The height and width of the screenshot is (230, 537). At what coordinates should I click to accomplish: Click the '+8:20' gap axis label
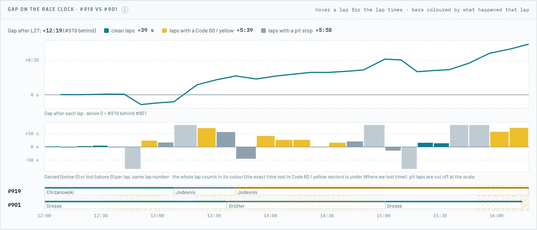[x=32, y=60]
